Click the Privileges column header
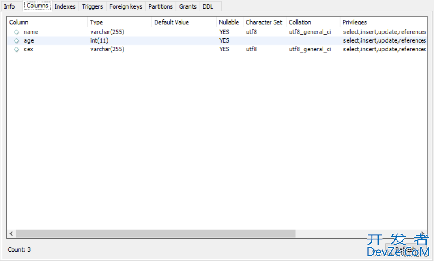This screenshot has width=434, height=261. (383, 22)
